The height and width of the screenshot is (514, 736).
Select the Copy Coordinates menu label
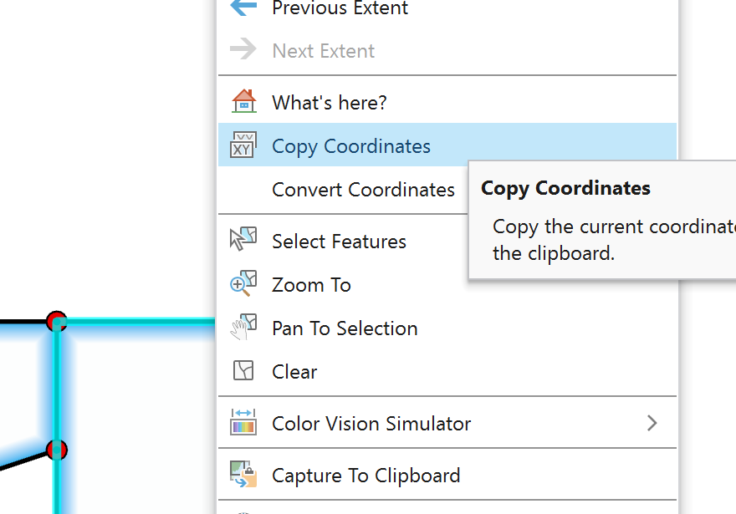pyautogui.click(x=351, y=146)
